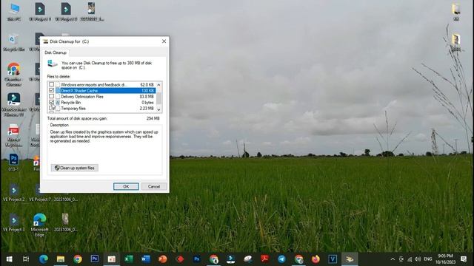Open Task View from the taskbar
This screenshot has width=474, height=266.
pos(26,259)
